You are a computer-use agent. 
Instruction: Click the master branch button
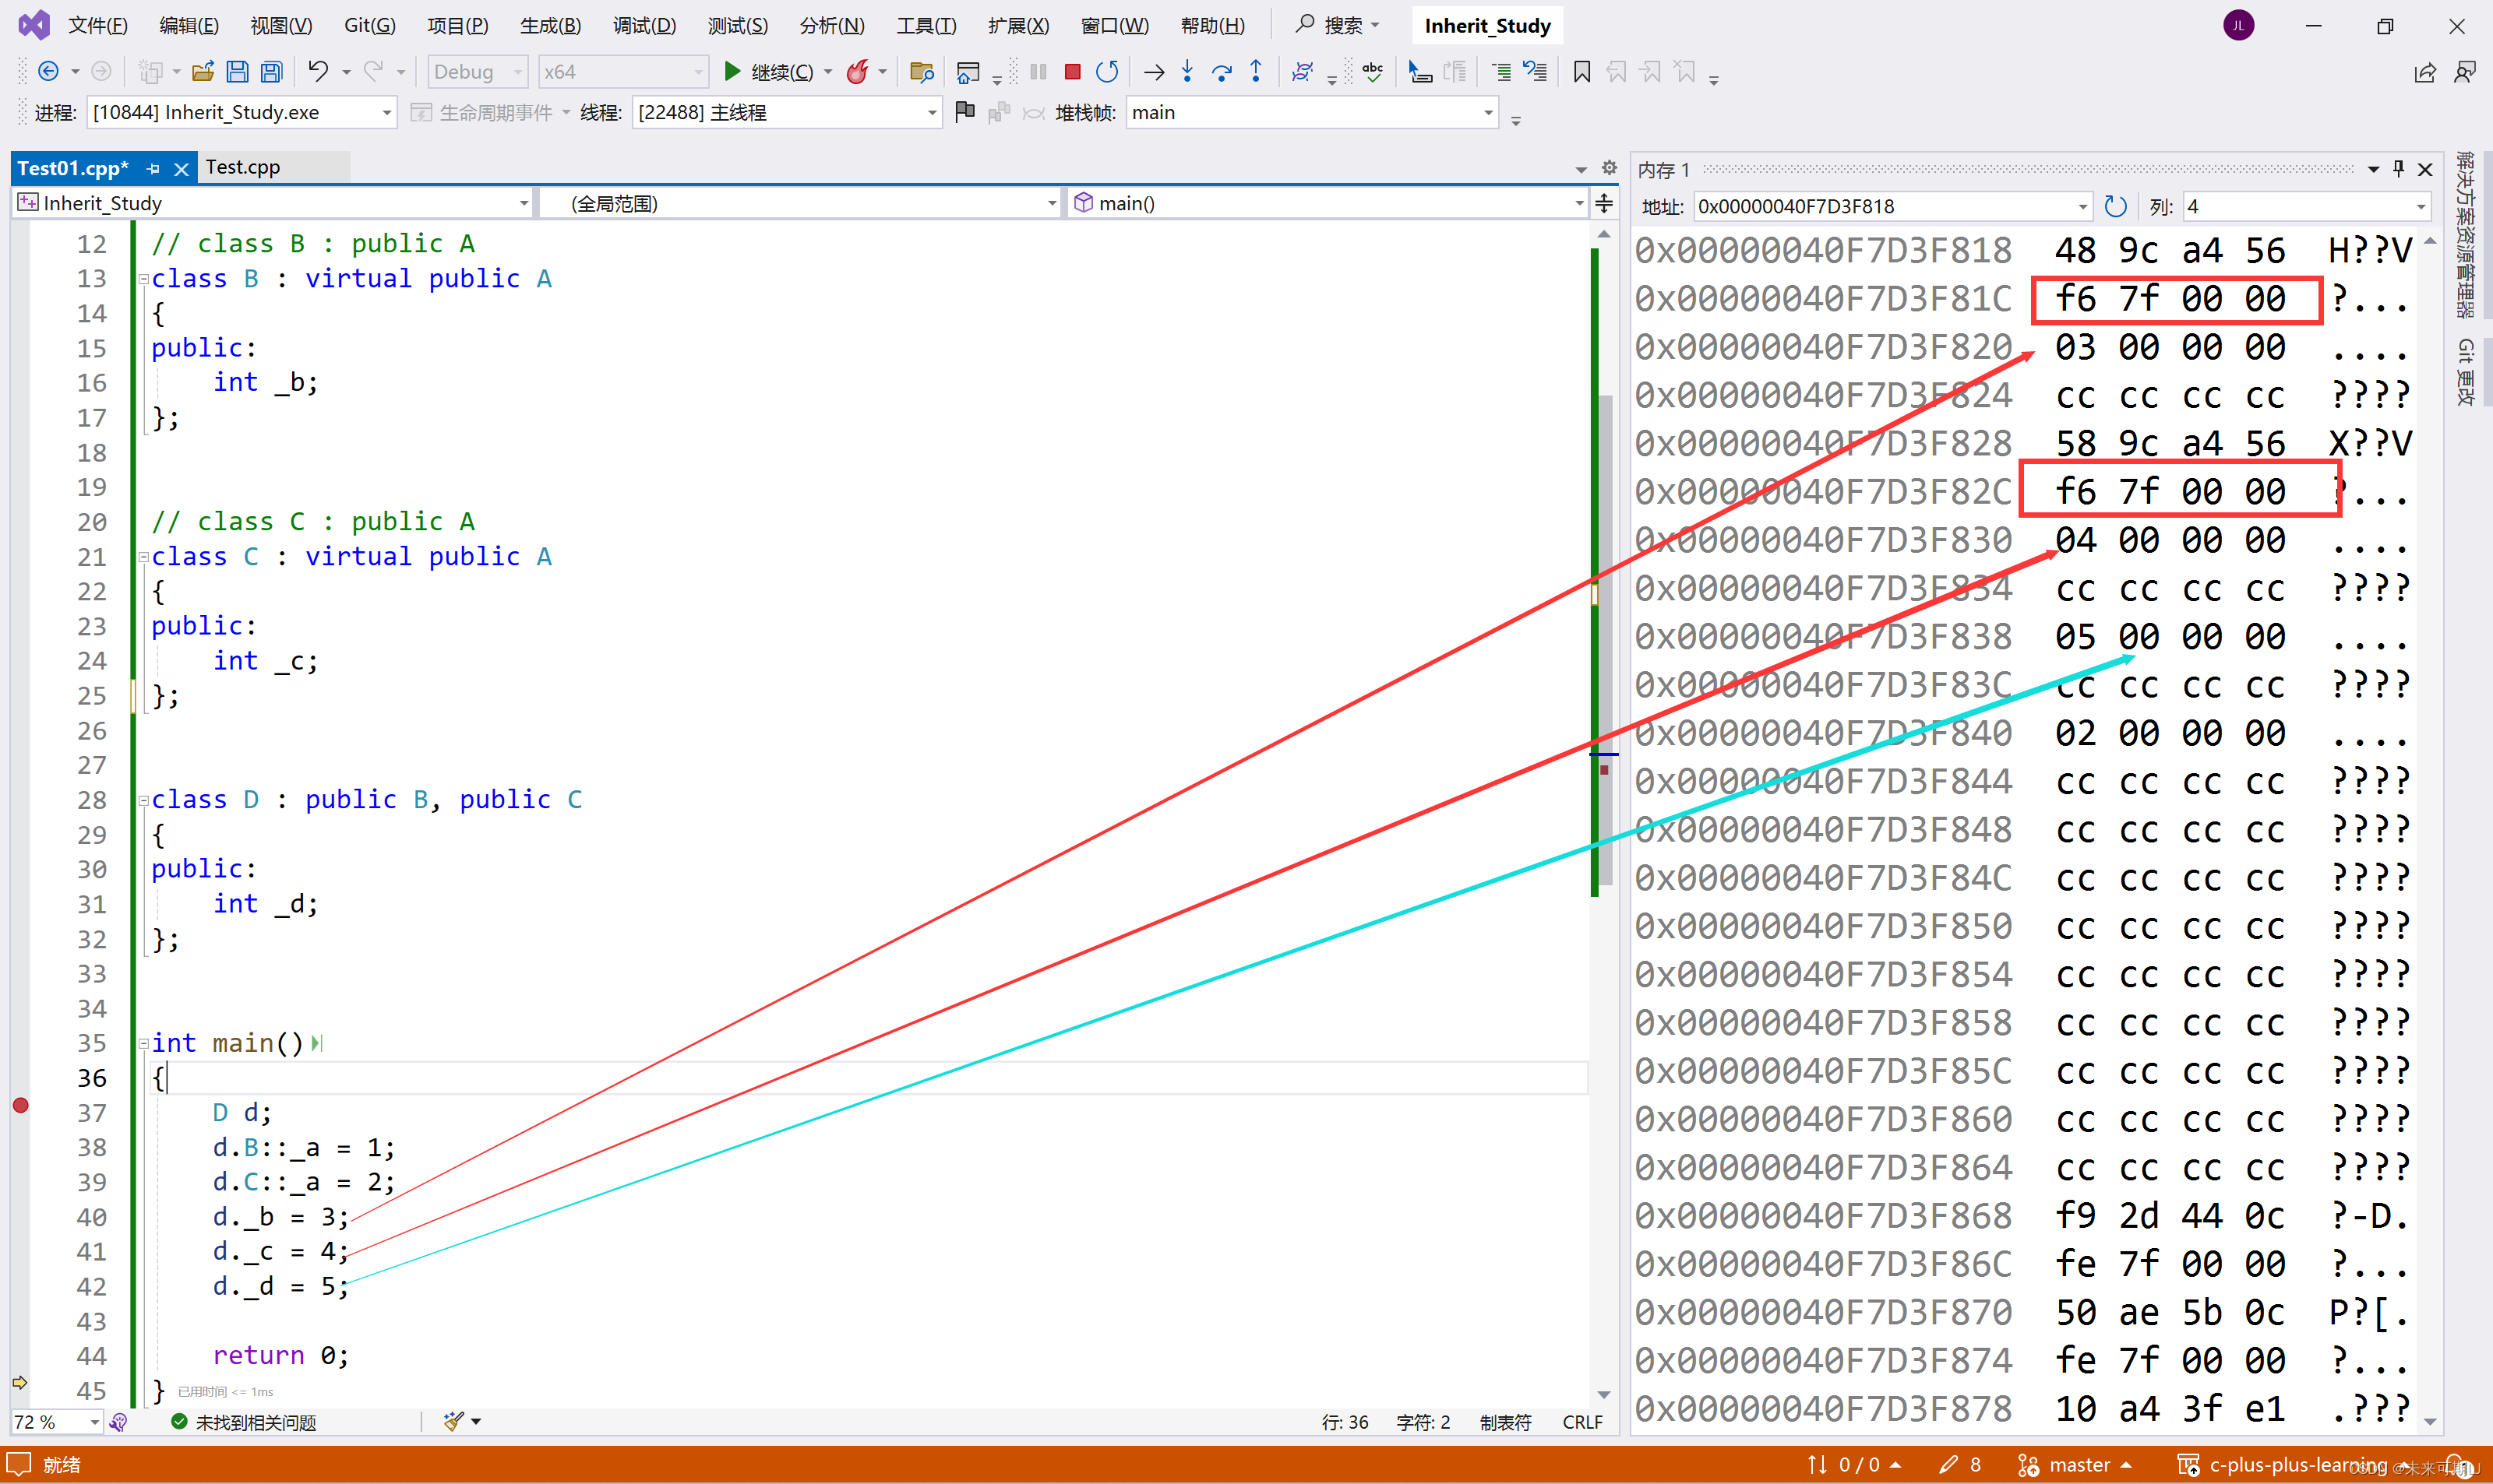tap(2076, 1465)
